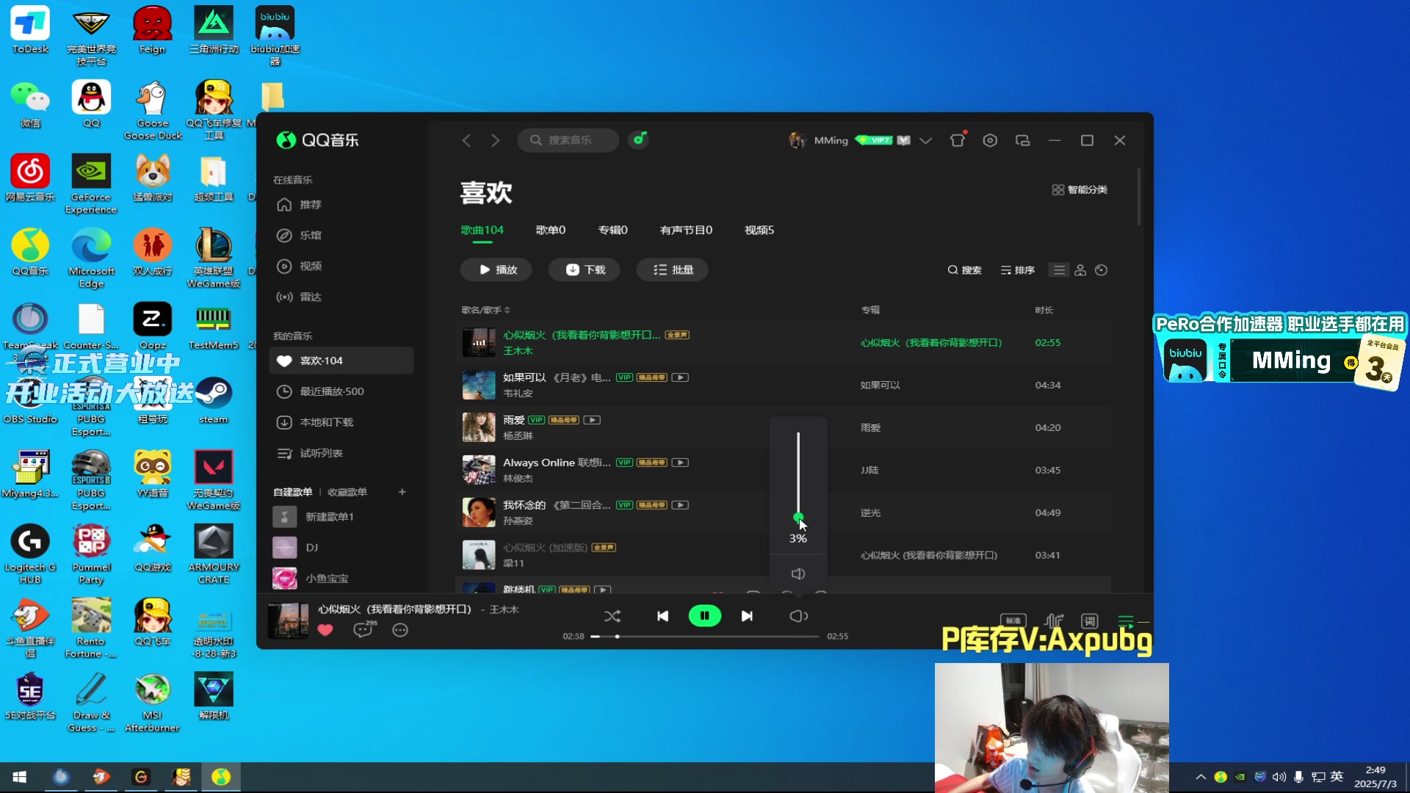Click the 搜索音乐 search field
Viewport: 1410px width, 793px height.
point(568,140)
